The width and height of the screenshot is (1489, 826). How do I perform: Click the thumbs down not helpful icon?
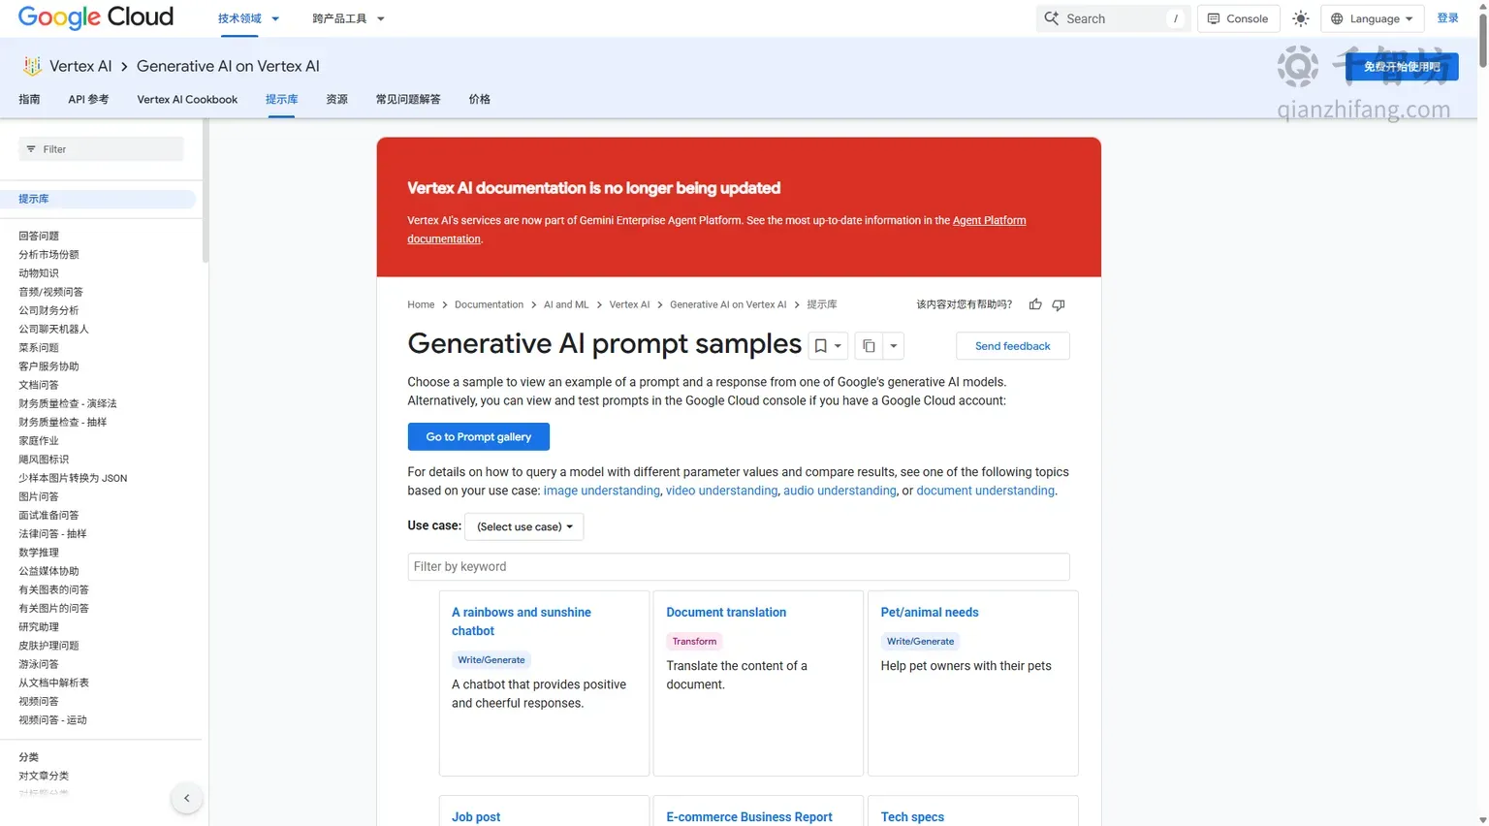click(x=1059, y=304)
